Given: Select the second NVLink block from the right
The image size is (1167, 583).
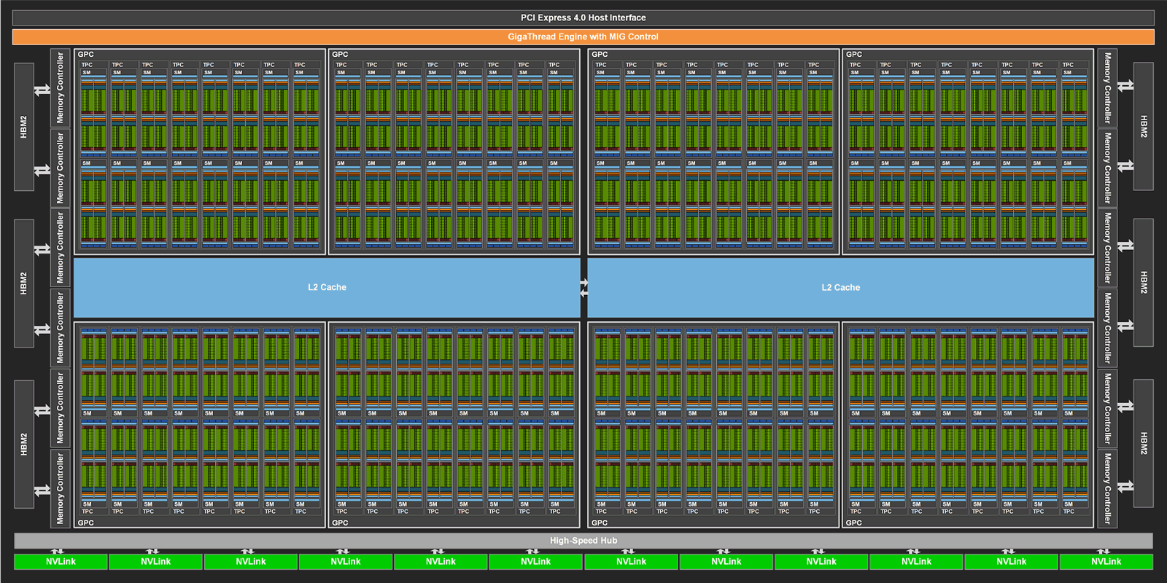Looking at the screenshot, I should 1011,562.
